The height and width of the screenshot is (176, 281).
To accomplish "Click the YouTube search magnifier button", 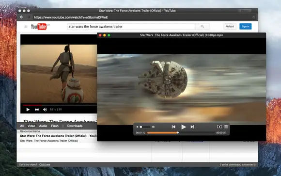I will coord(203,27).
